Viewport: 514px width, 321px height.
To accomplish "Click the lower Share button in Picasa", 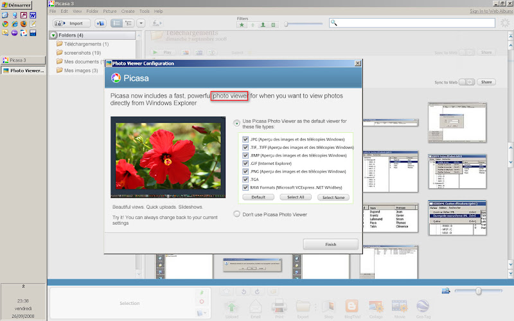I will (x=486, y=82).
